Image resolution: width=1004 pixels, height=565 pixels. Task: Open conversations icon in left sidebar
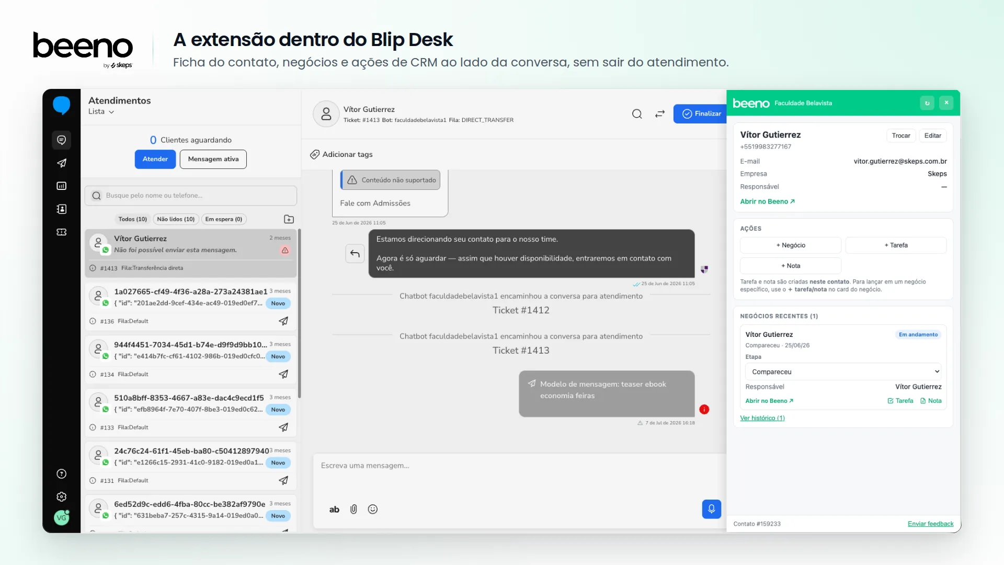[61, 140]
